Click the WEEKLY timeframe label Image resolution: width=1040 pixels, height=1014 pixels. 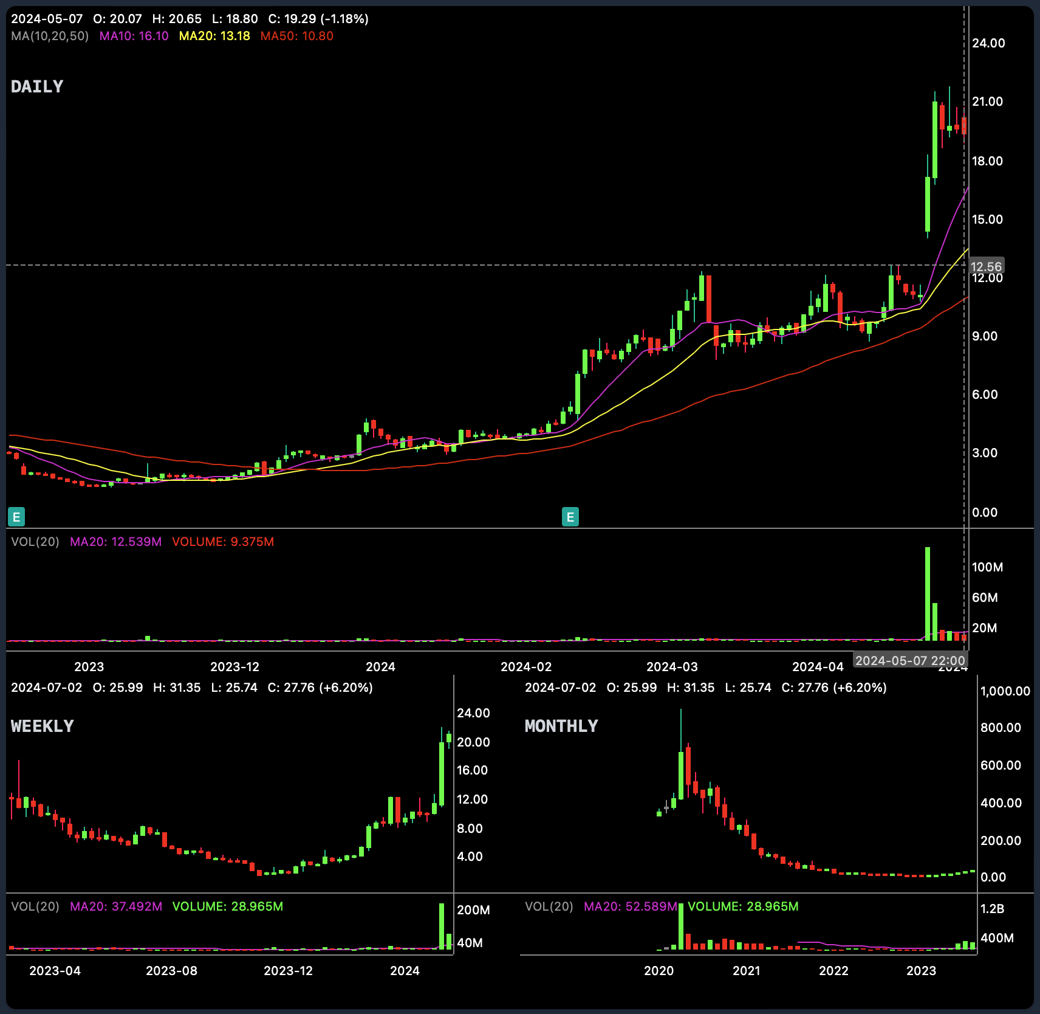coord(43,726)
